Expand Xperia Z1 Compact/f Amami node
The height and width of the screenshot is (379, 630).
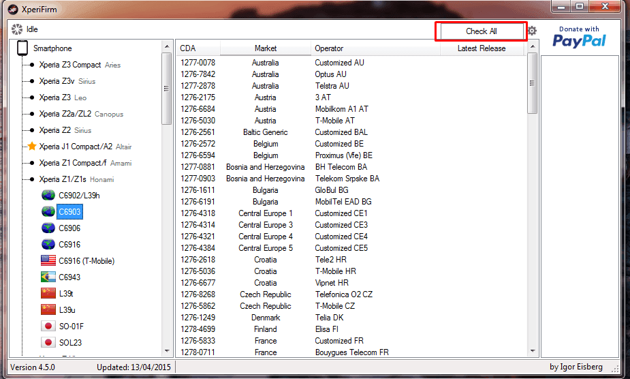click(32, 163)
